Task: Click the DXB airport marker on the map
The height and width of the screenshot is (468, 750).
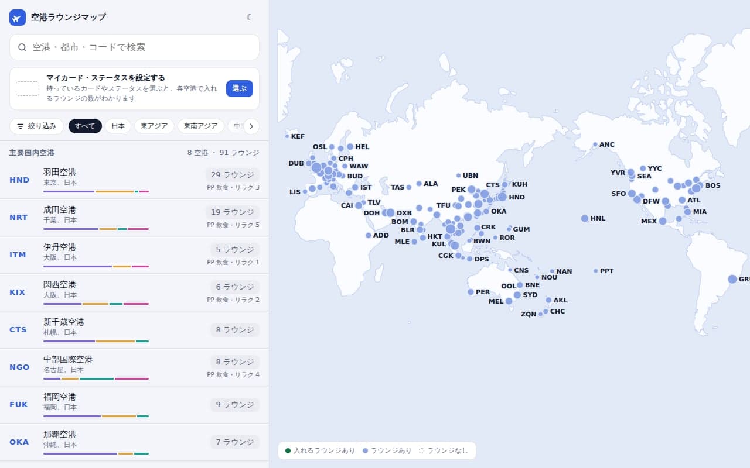Action: 390,213
